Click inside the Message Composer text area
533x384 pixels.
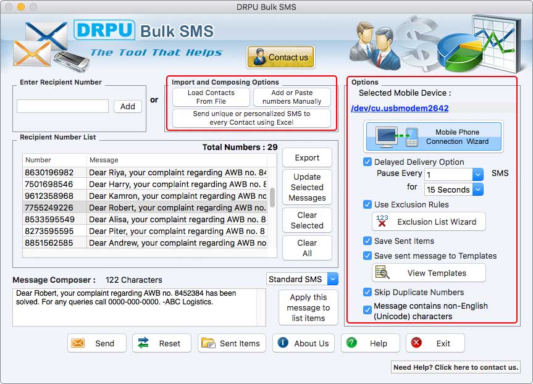tap(139, 307)
